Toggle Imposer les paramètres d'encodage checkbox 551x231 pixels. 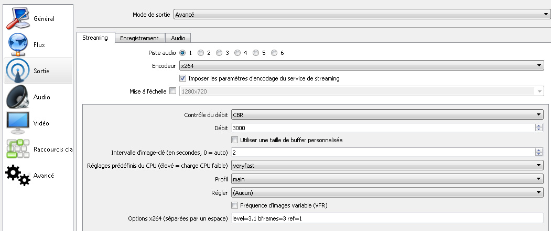coord(182,78)
